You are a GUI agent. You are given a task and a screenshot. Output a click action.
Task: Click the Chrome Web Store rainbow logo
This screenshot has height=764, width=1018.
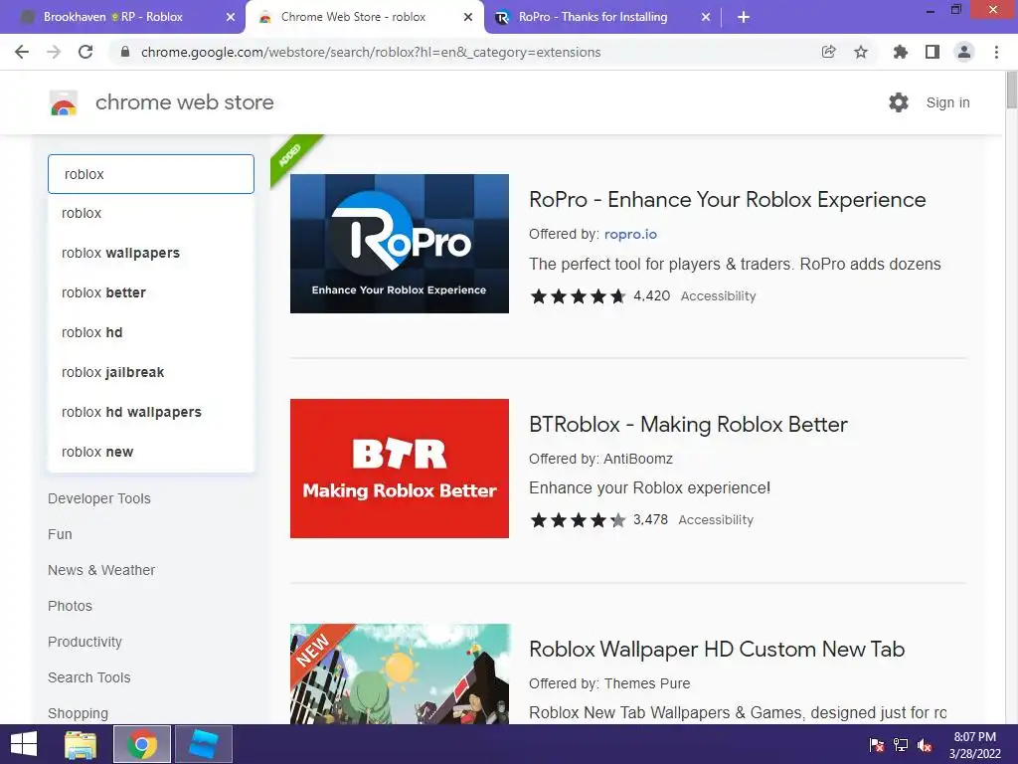[64, 102]
